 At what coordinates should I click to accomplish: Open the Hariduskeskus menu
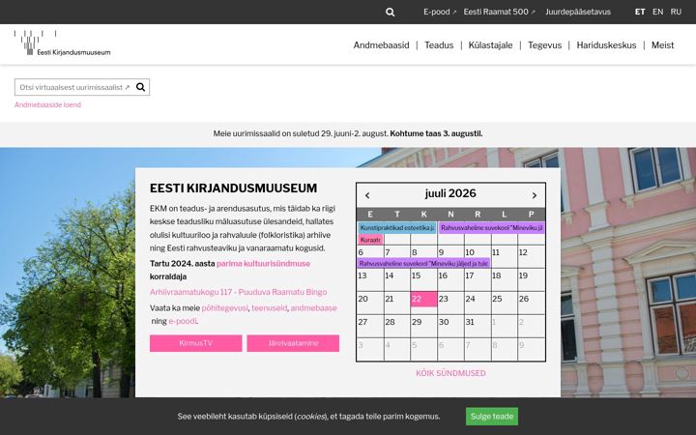click(606, 45)
